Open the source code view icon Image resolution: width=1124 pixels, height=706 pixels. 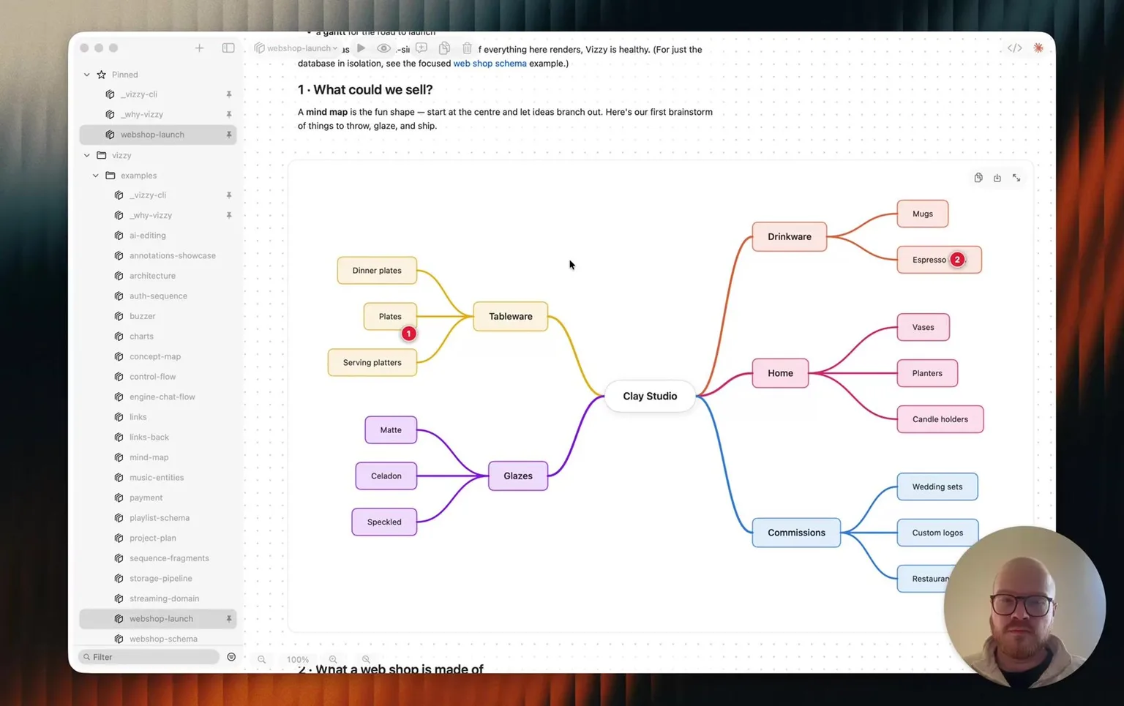tap(1014, 48)
